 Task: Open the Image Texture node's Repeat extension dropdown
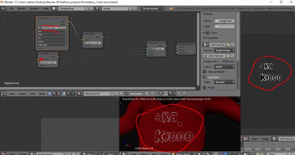[52, 42]
